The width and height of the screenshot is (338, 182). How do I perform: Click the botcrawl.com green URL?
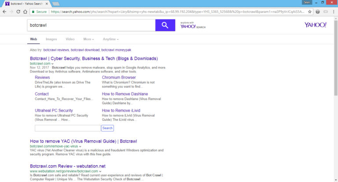tap(40, 64)
